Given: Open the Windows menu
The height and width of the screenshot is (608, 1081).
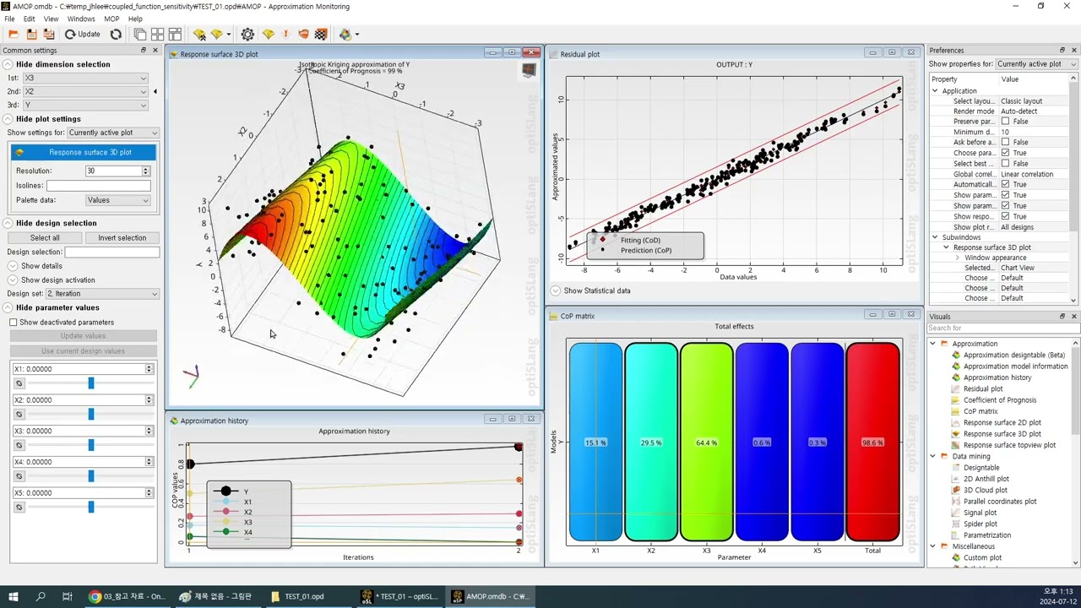Looking at the screenshot, I should [x=81, y=19].
